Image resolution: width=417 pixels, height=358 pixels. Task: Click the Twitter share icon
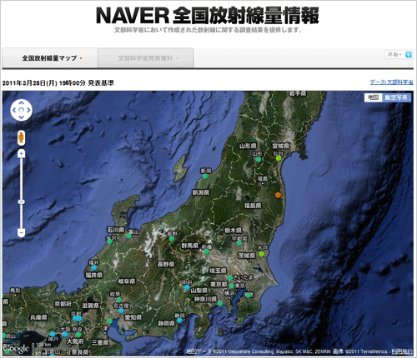coord(409,55)
